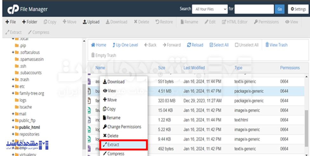Select the .subaccounts folder
Image resolution: width=310 pixels, height=156 pixels.
pos(28,73)
